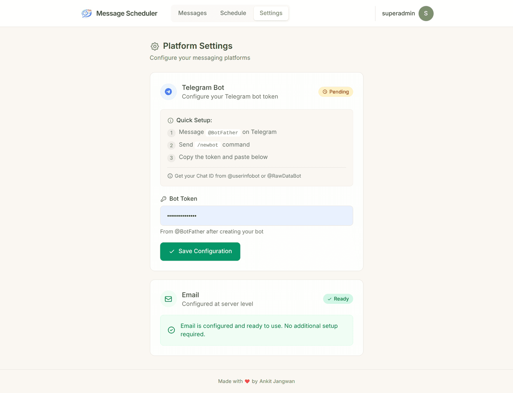513x393 pixels.
Task: Click the check-circle icon in Email notice
Action: pos(171,330)
